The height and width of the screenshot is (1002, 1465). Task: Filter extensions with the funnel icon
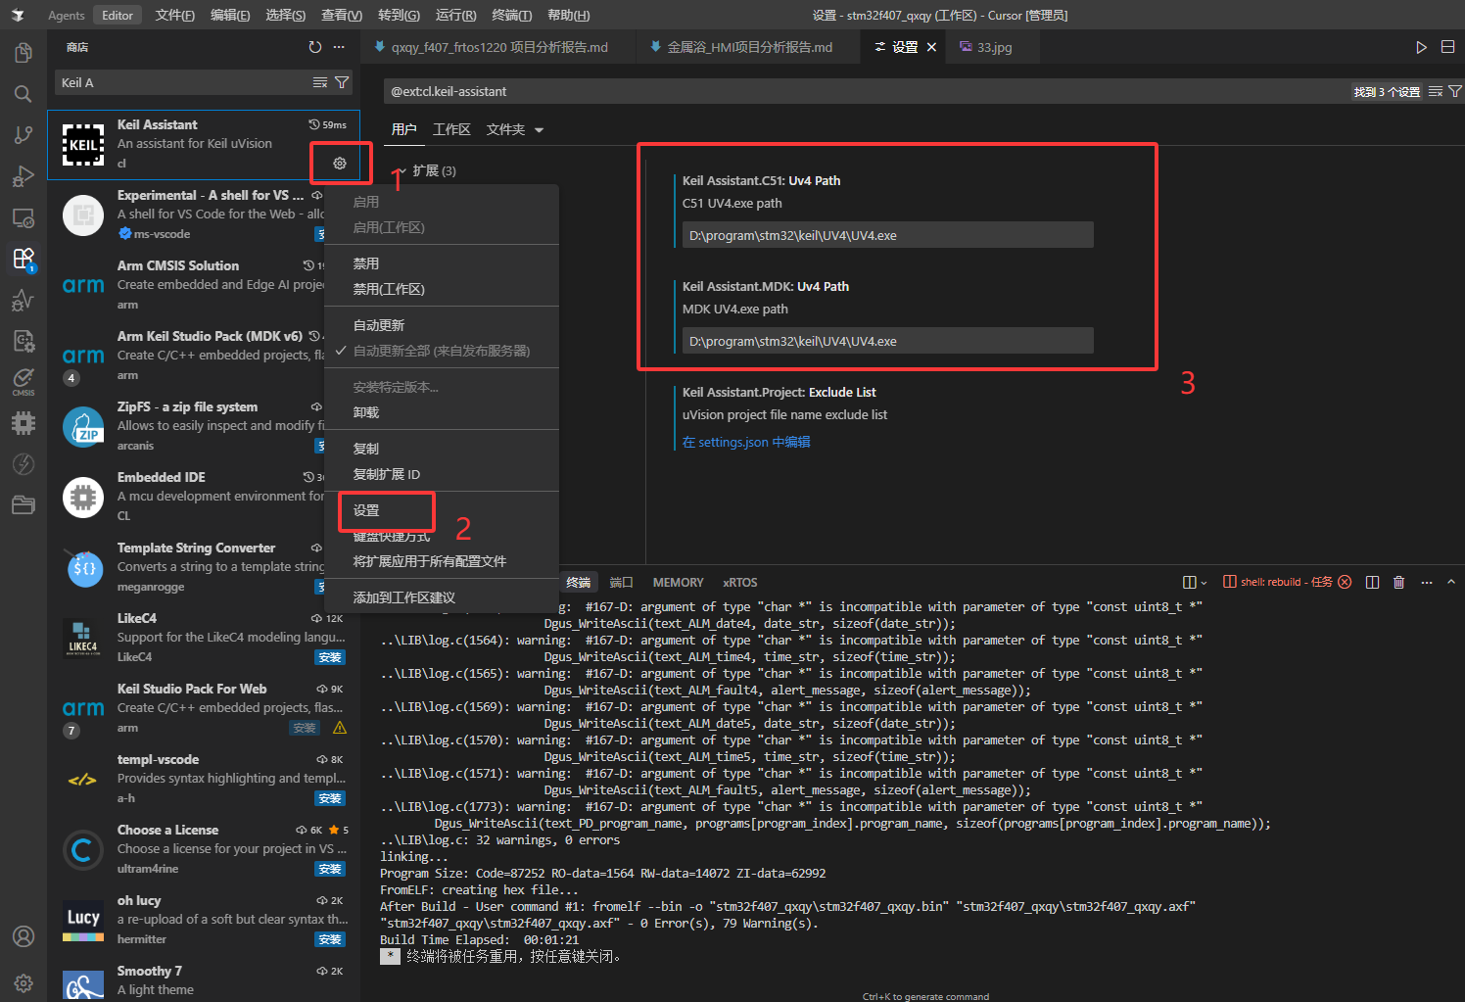[342, 82]
